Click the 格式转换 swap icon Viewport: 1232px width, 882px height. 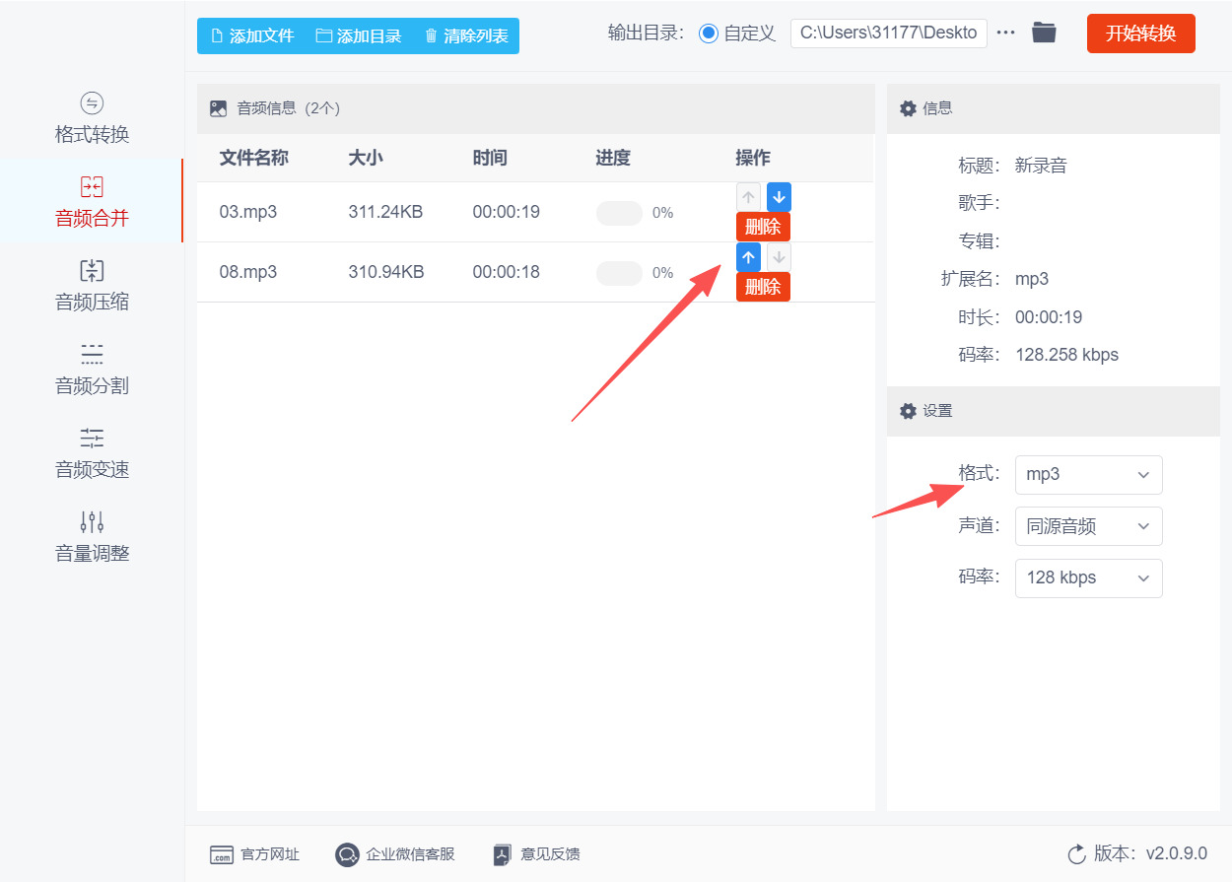pyautogui.click(x=92, y=103)
